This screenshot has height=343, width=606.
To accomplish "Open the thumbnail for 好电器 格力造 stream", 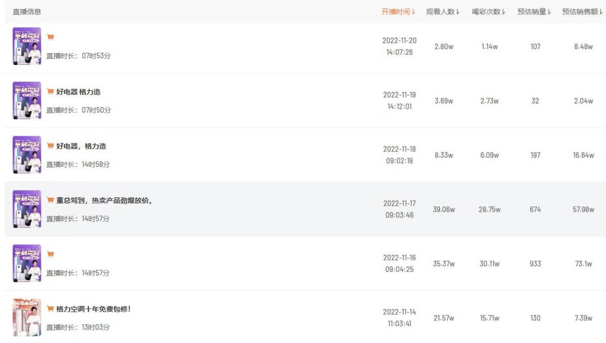I will [27, 100].
